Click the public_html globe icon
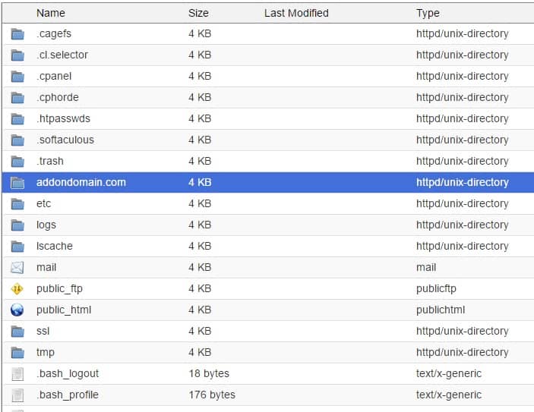534x412 pixels. tap(17, 310)
